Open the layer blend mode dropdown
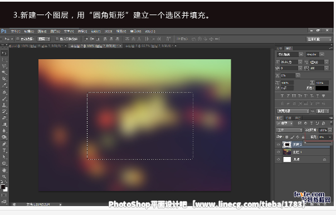Viewport: 336px width, 215px height. point(289,130)
